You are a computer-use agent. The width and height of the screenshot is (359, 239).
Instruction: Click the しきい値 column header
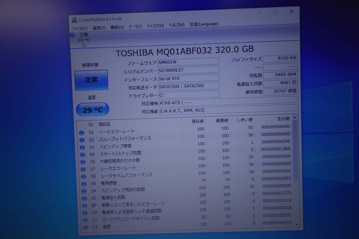pyautogui.click(x=245, y=120)
